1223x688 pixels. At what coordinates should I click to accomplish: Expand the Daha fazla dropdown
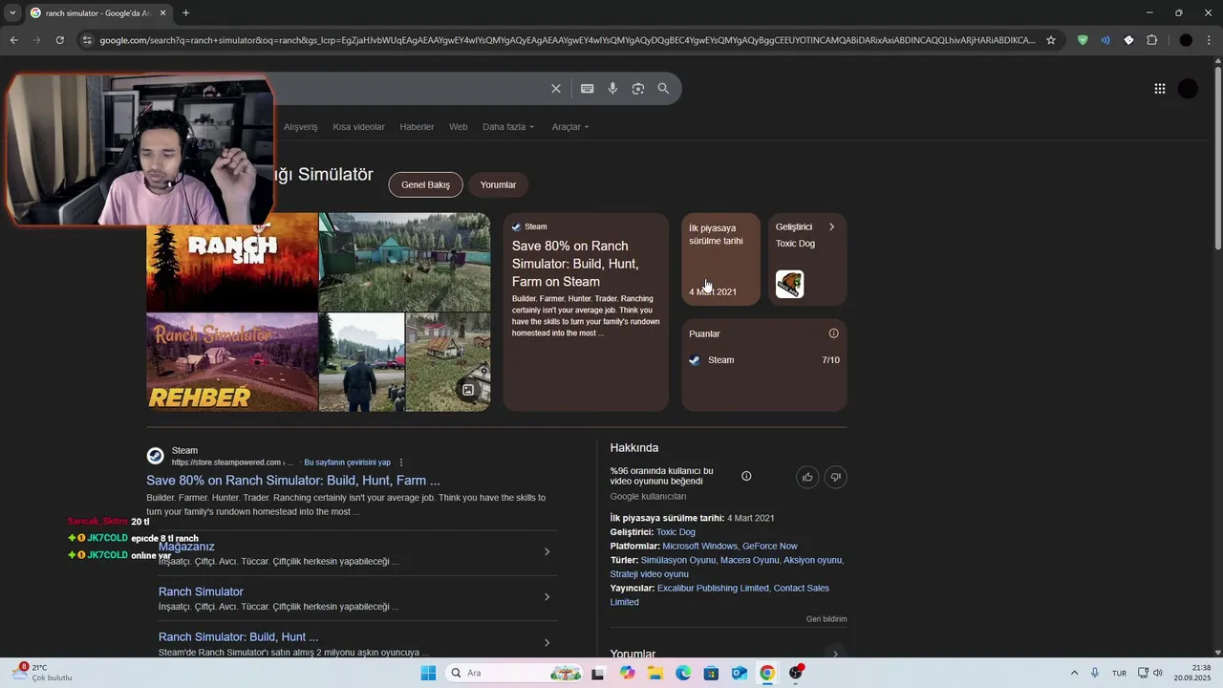(x=508, y=126)
